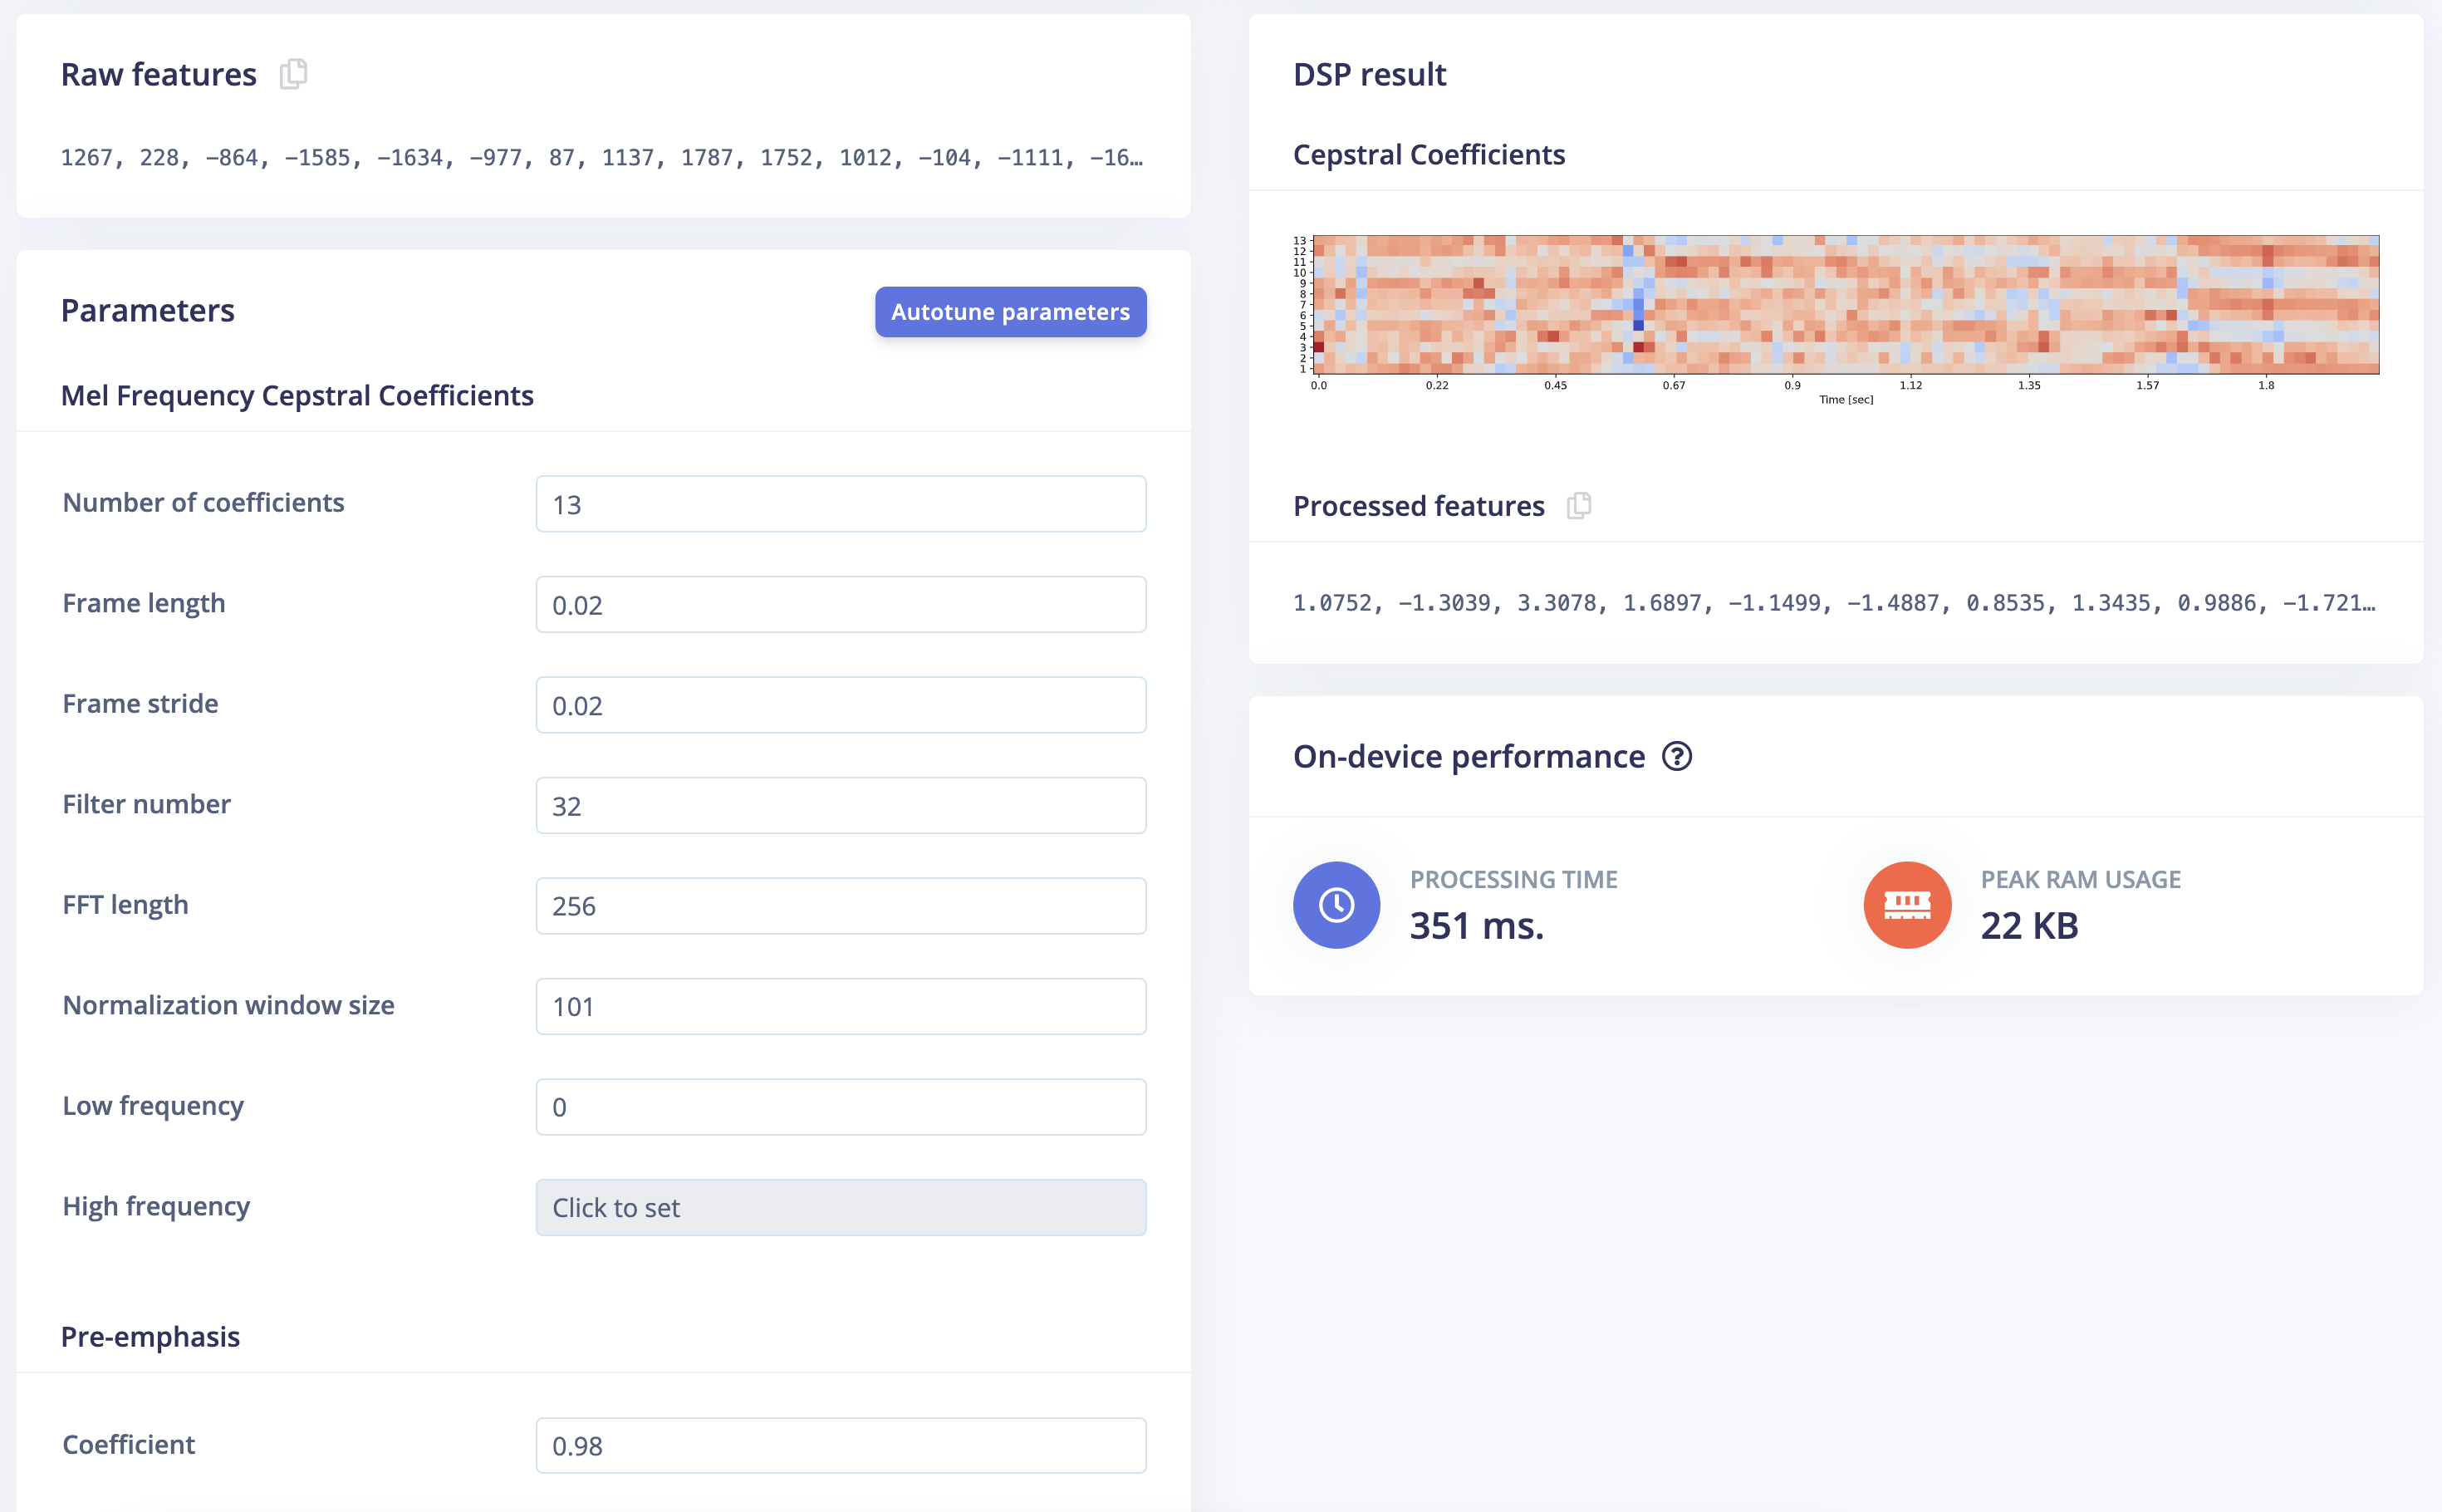2442x1512 pixels.
Task: Select the Frame length input
Action: (841, 605)
